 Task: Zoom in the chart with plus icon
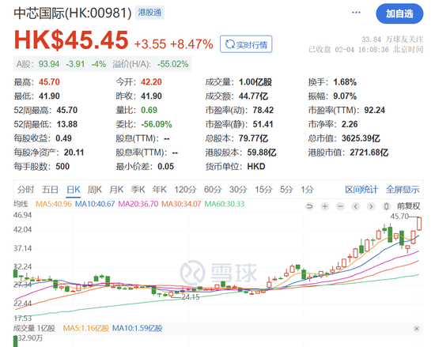click(x=325, y=206)
